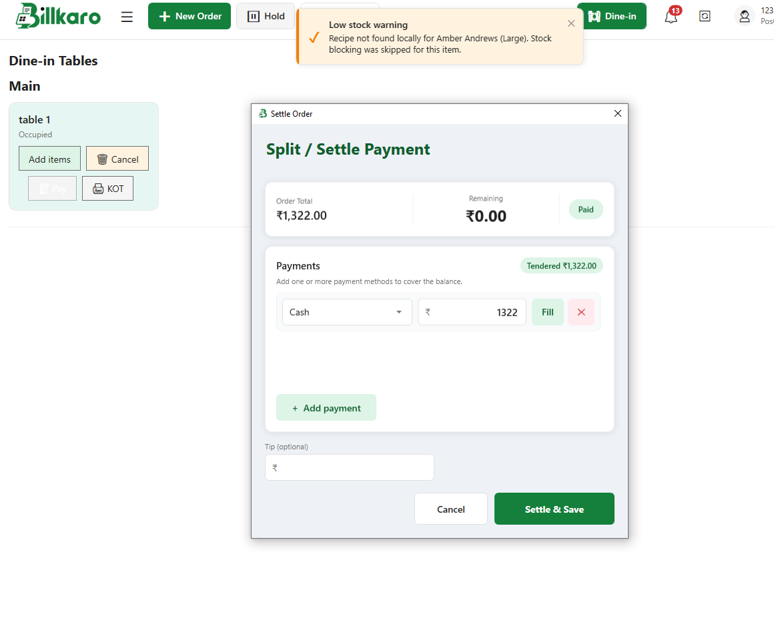This screenshot has width=774, height=618.
Task: Click the sync refresh icon in header
Action: 705,16
